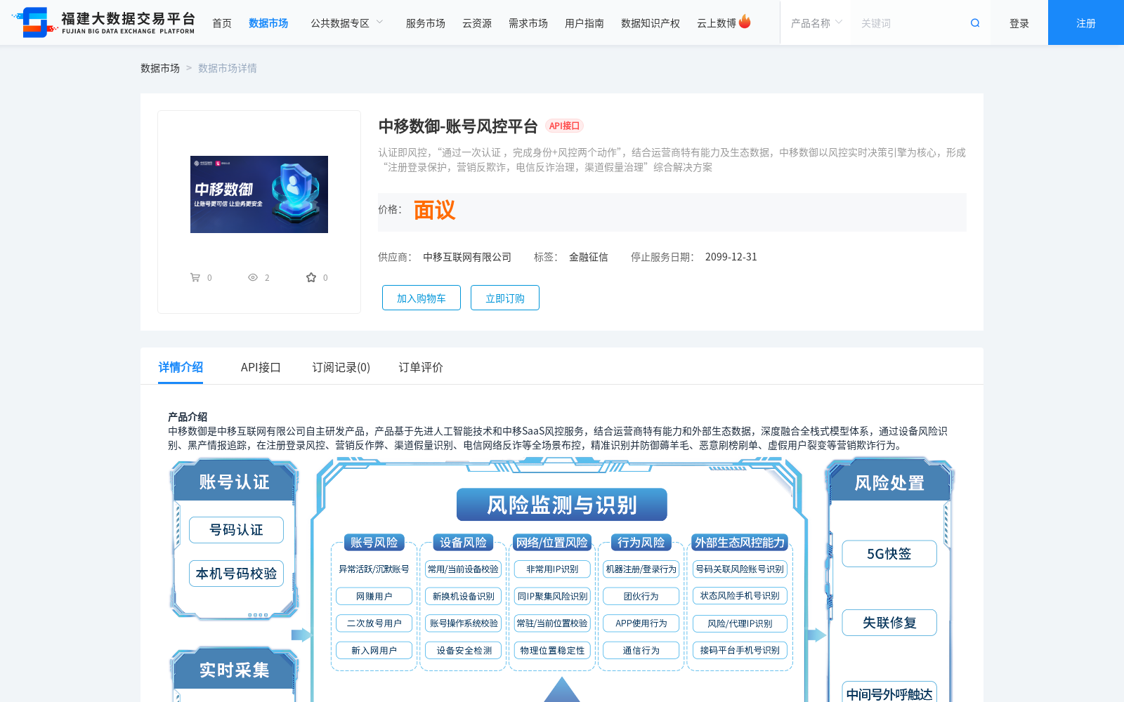The height and width of the screenshot is (702, 1124).
Task: Click the API接口 tag badge
Action: [564, 126]
